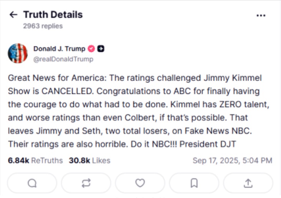ReTruth this post with the arrows icon
The image size is (281, 198).
click(x=86, y=183)
